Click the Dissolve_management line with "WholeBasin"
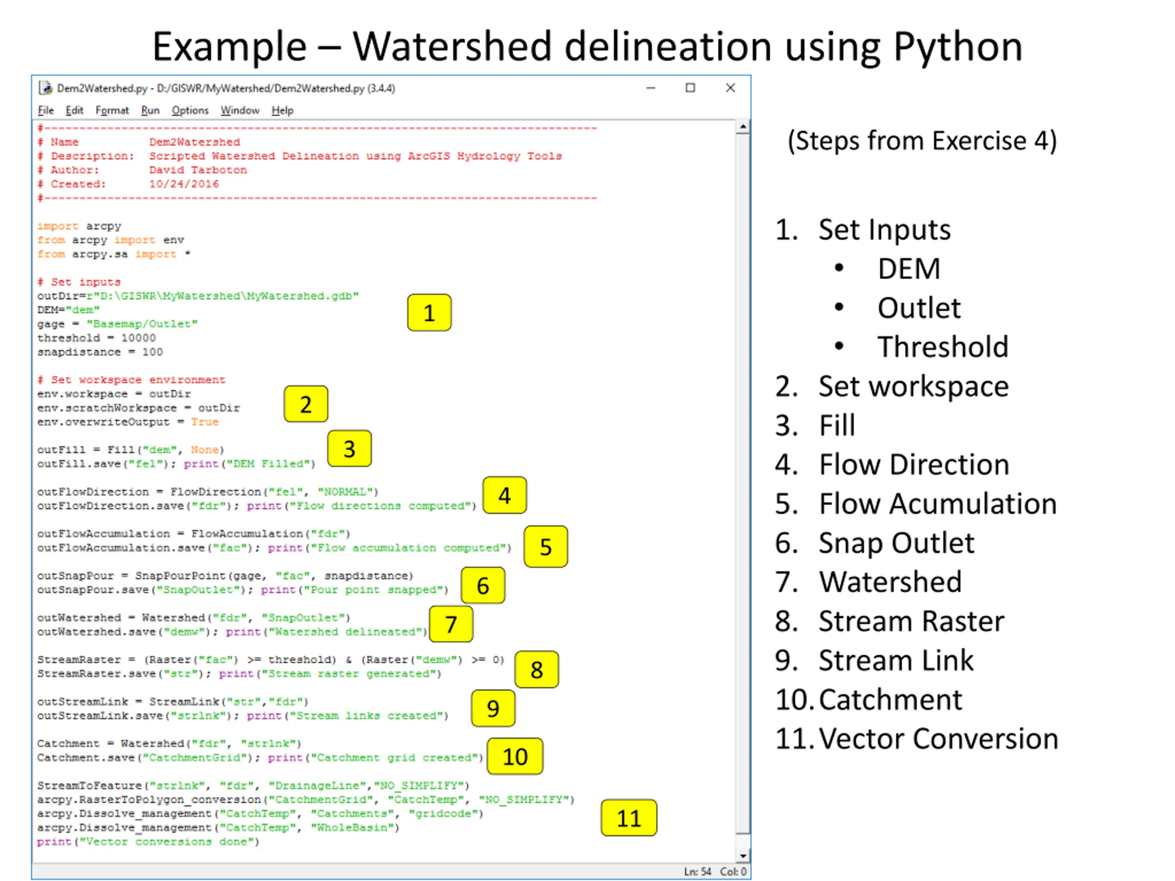Image resolution: width=1175 pixels, height=881 pixels. [218, 827]
